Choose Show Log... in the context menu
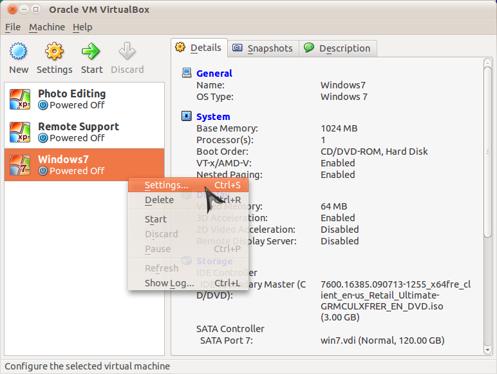The height and width of the screenshot is (374, 497). (x=188, y=283)
